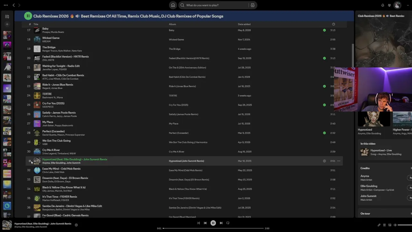
Task: Open Hypnotized - Live under In this video
Action: coord(381,150)
